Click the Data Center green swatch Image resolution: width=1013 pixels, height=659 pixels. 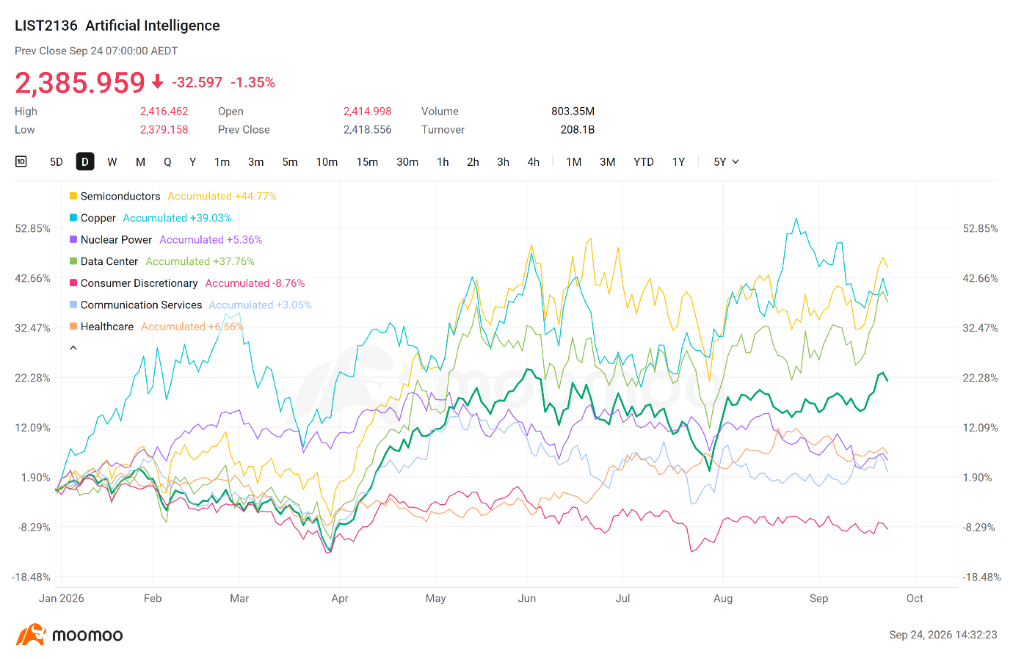[x=73, y=261]
